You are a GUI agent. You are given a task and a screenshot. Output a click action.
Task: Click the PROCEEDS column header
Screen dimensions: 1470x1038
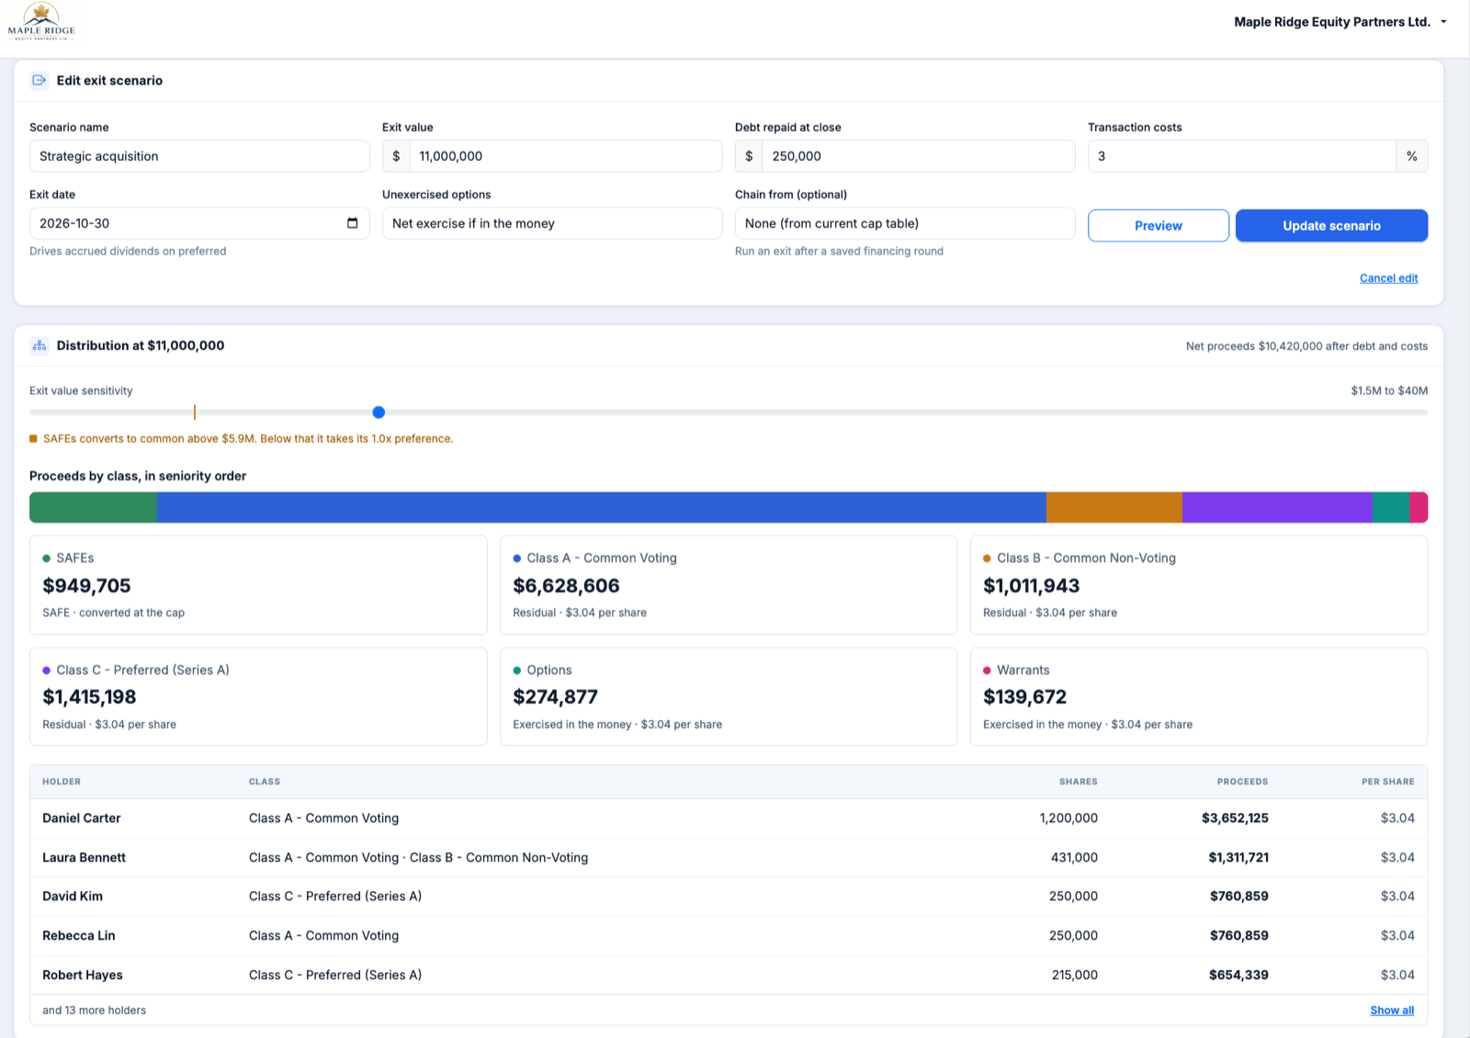click(x=1242, y=782)
